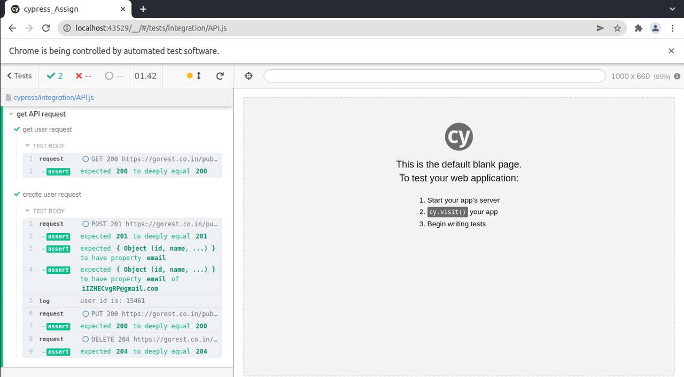Select the PUT 200 request command
The height and width of the screenshot is (377, 684).
pyautogui.click(x=122, y=314)
